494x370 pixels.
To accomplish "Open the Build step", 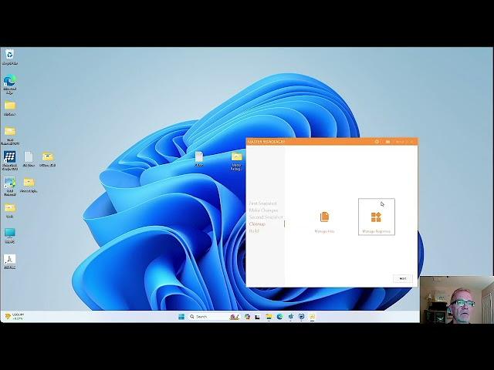I will (254, 231).
